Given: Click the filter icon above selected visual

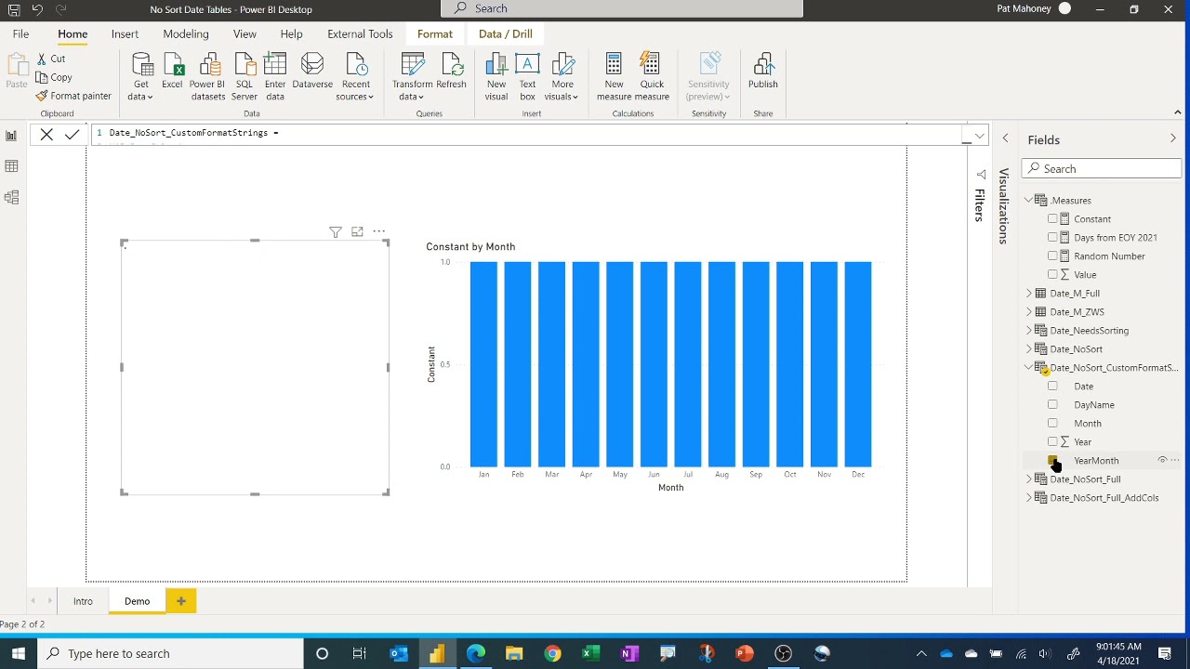Looking at the screenshot, I should click(336, 232).
